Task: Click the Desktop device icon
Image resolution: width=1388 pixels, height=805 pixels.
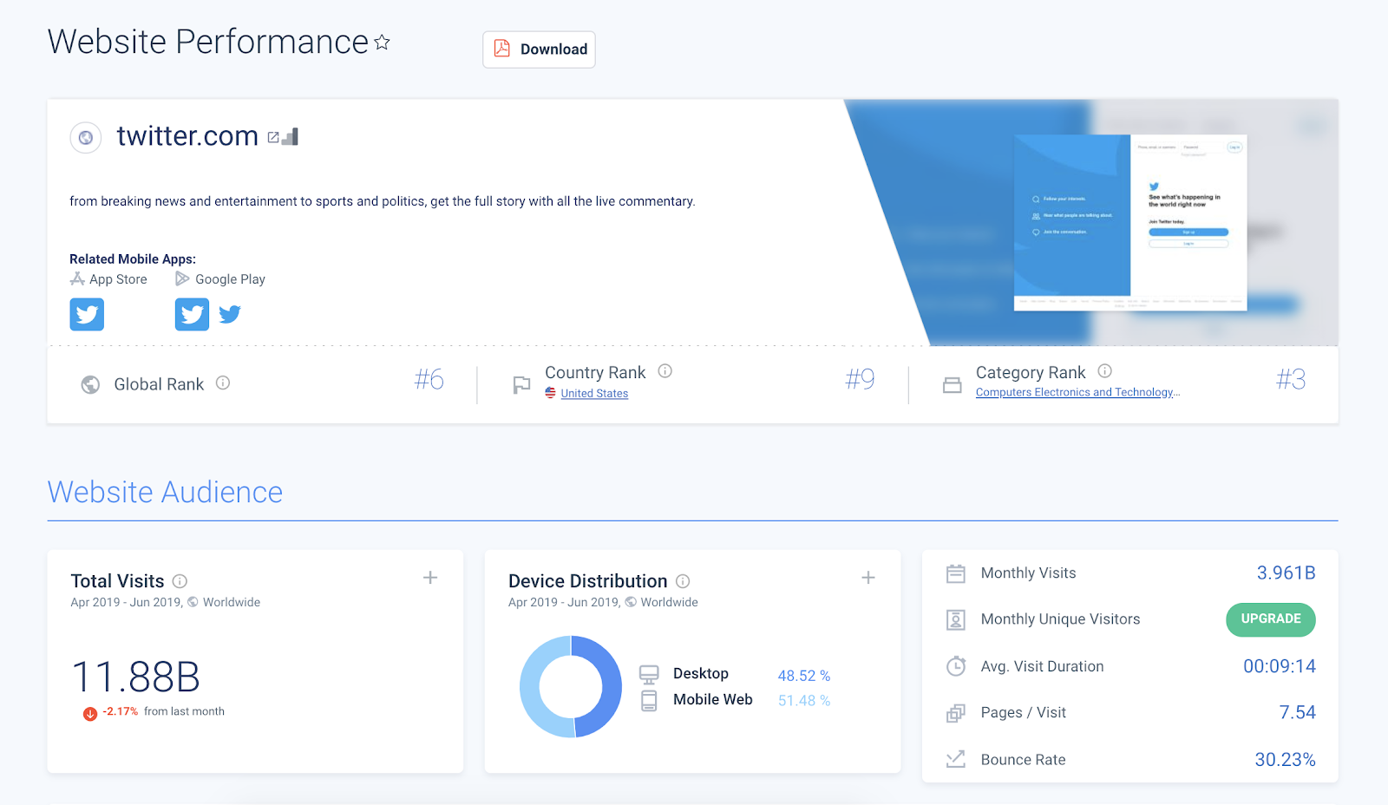Action: coord(649,674)
